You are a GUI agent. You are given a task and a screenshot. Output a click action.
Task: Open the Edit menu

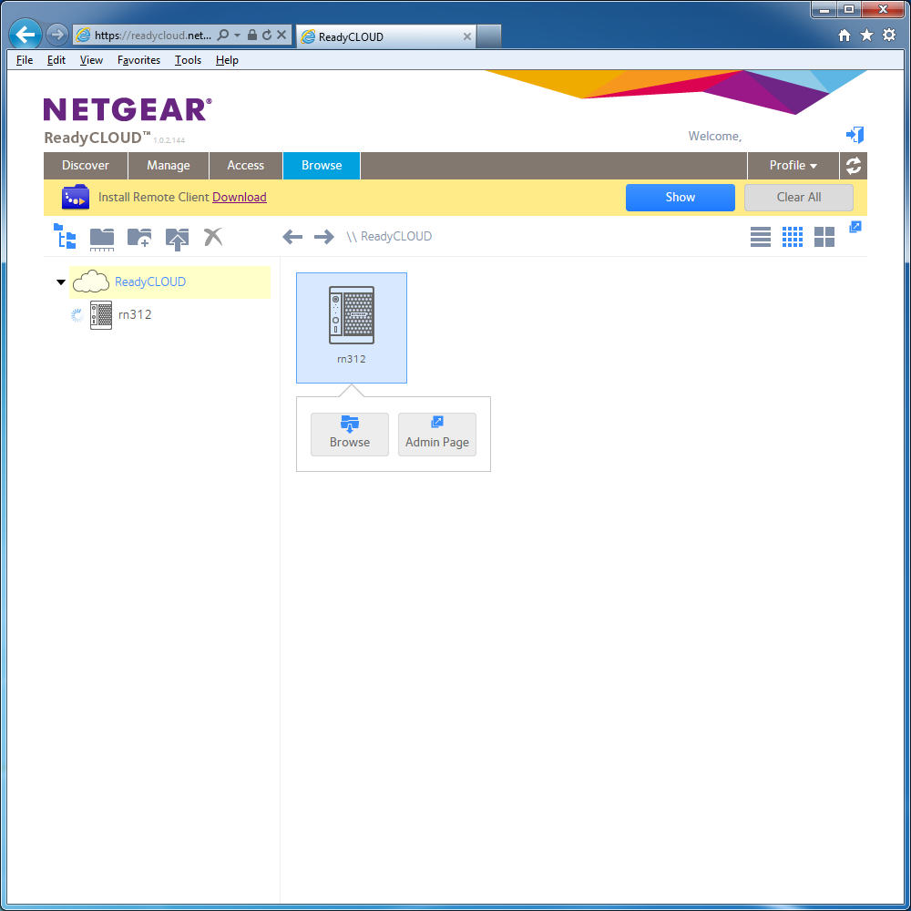tap(56, 60)
